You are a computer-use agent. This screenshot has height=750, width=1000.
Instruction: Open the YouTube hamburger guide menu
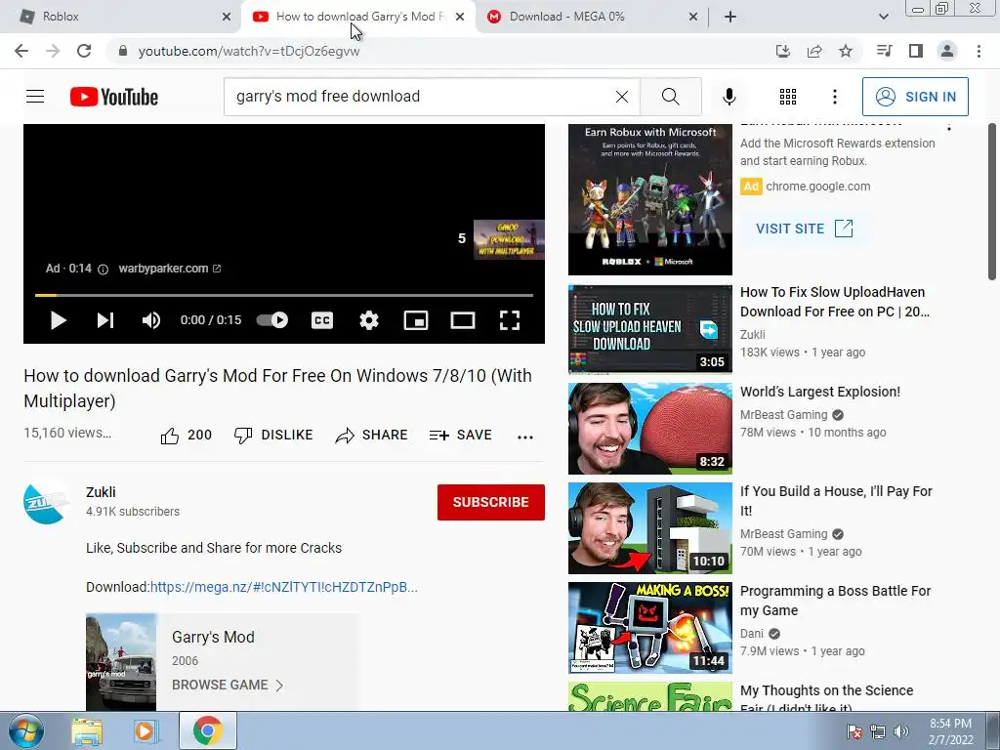35,97
